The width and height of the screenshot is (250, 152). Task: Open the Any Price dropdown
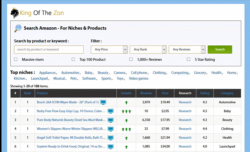(x=109, y=49)
